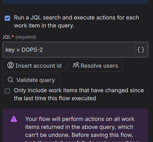The width and height of the screenshot is (153, 142).
Task: Click Insert account id button
Action: 34,65
